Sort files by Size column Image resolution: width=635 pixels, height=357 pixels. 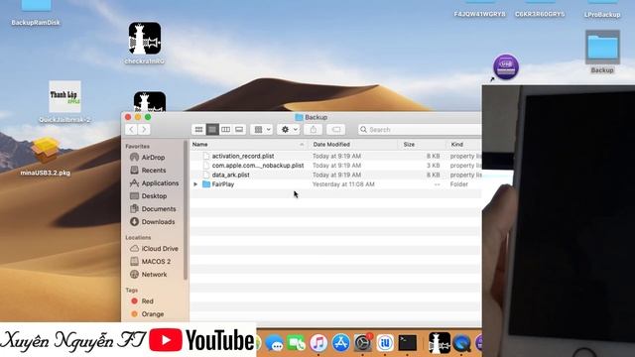coord(421,145)
